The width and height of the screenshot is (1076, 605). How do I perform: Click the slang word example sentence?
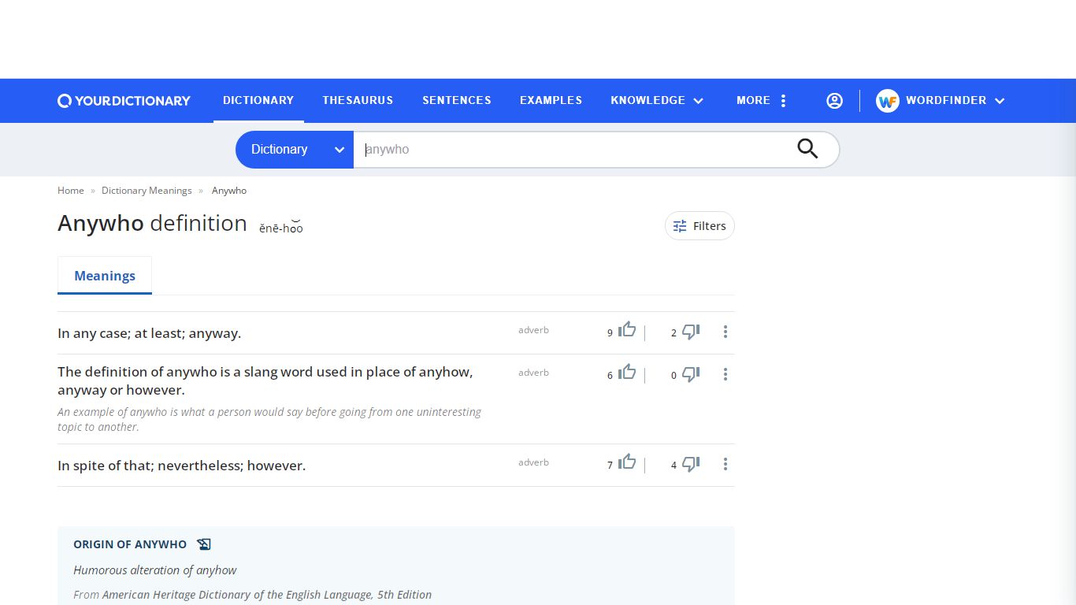coord(269,419)
